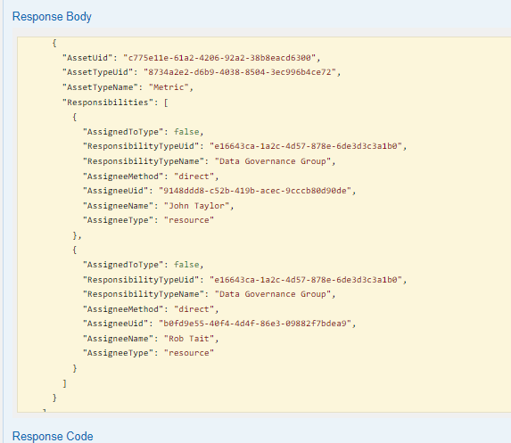Click AssigneeUid value b0fd9e55-40f4-4d4f-86e3-09882f7bdea9

255,324
